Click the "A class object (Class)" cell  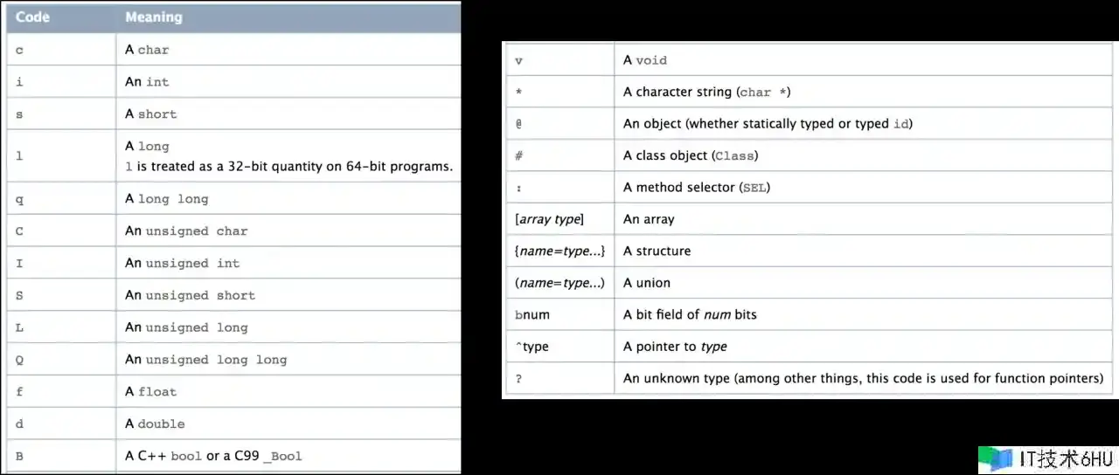click(691, 155)
